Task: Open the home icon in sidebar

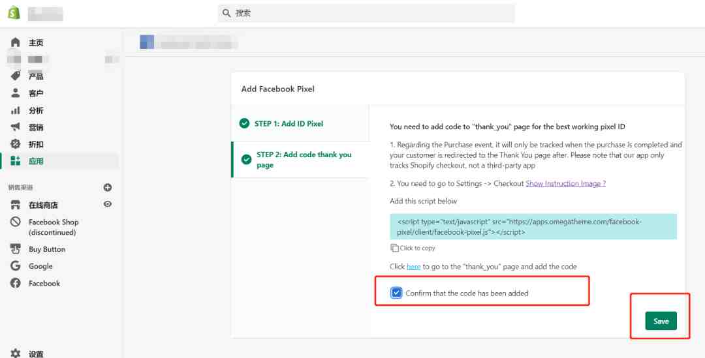Action: pos(15,42)
